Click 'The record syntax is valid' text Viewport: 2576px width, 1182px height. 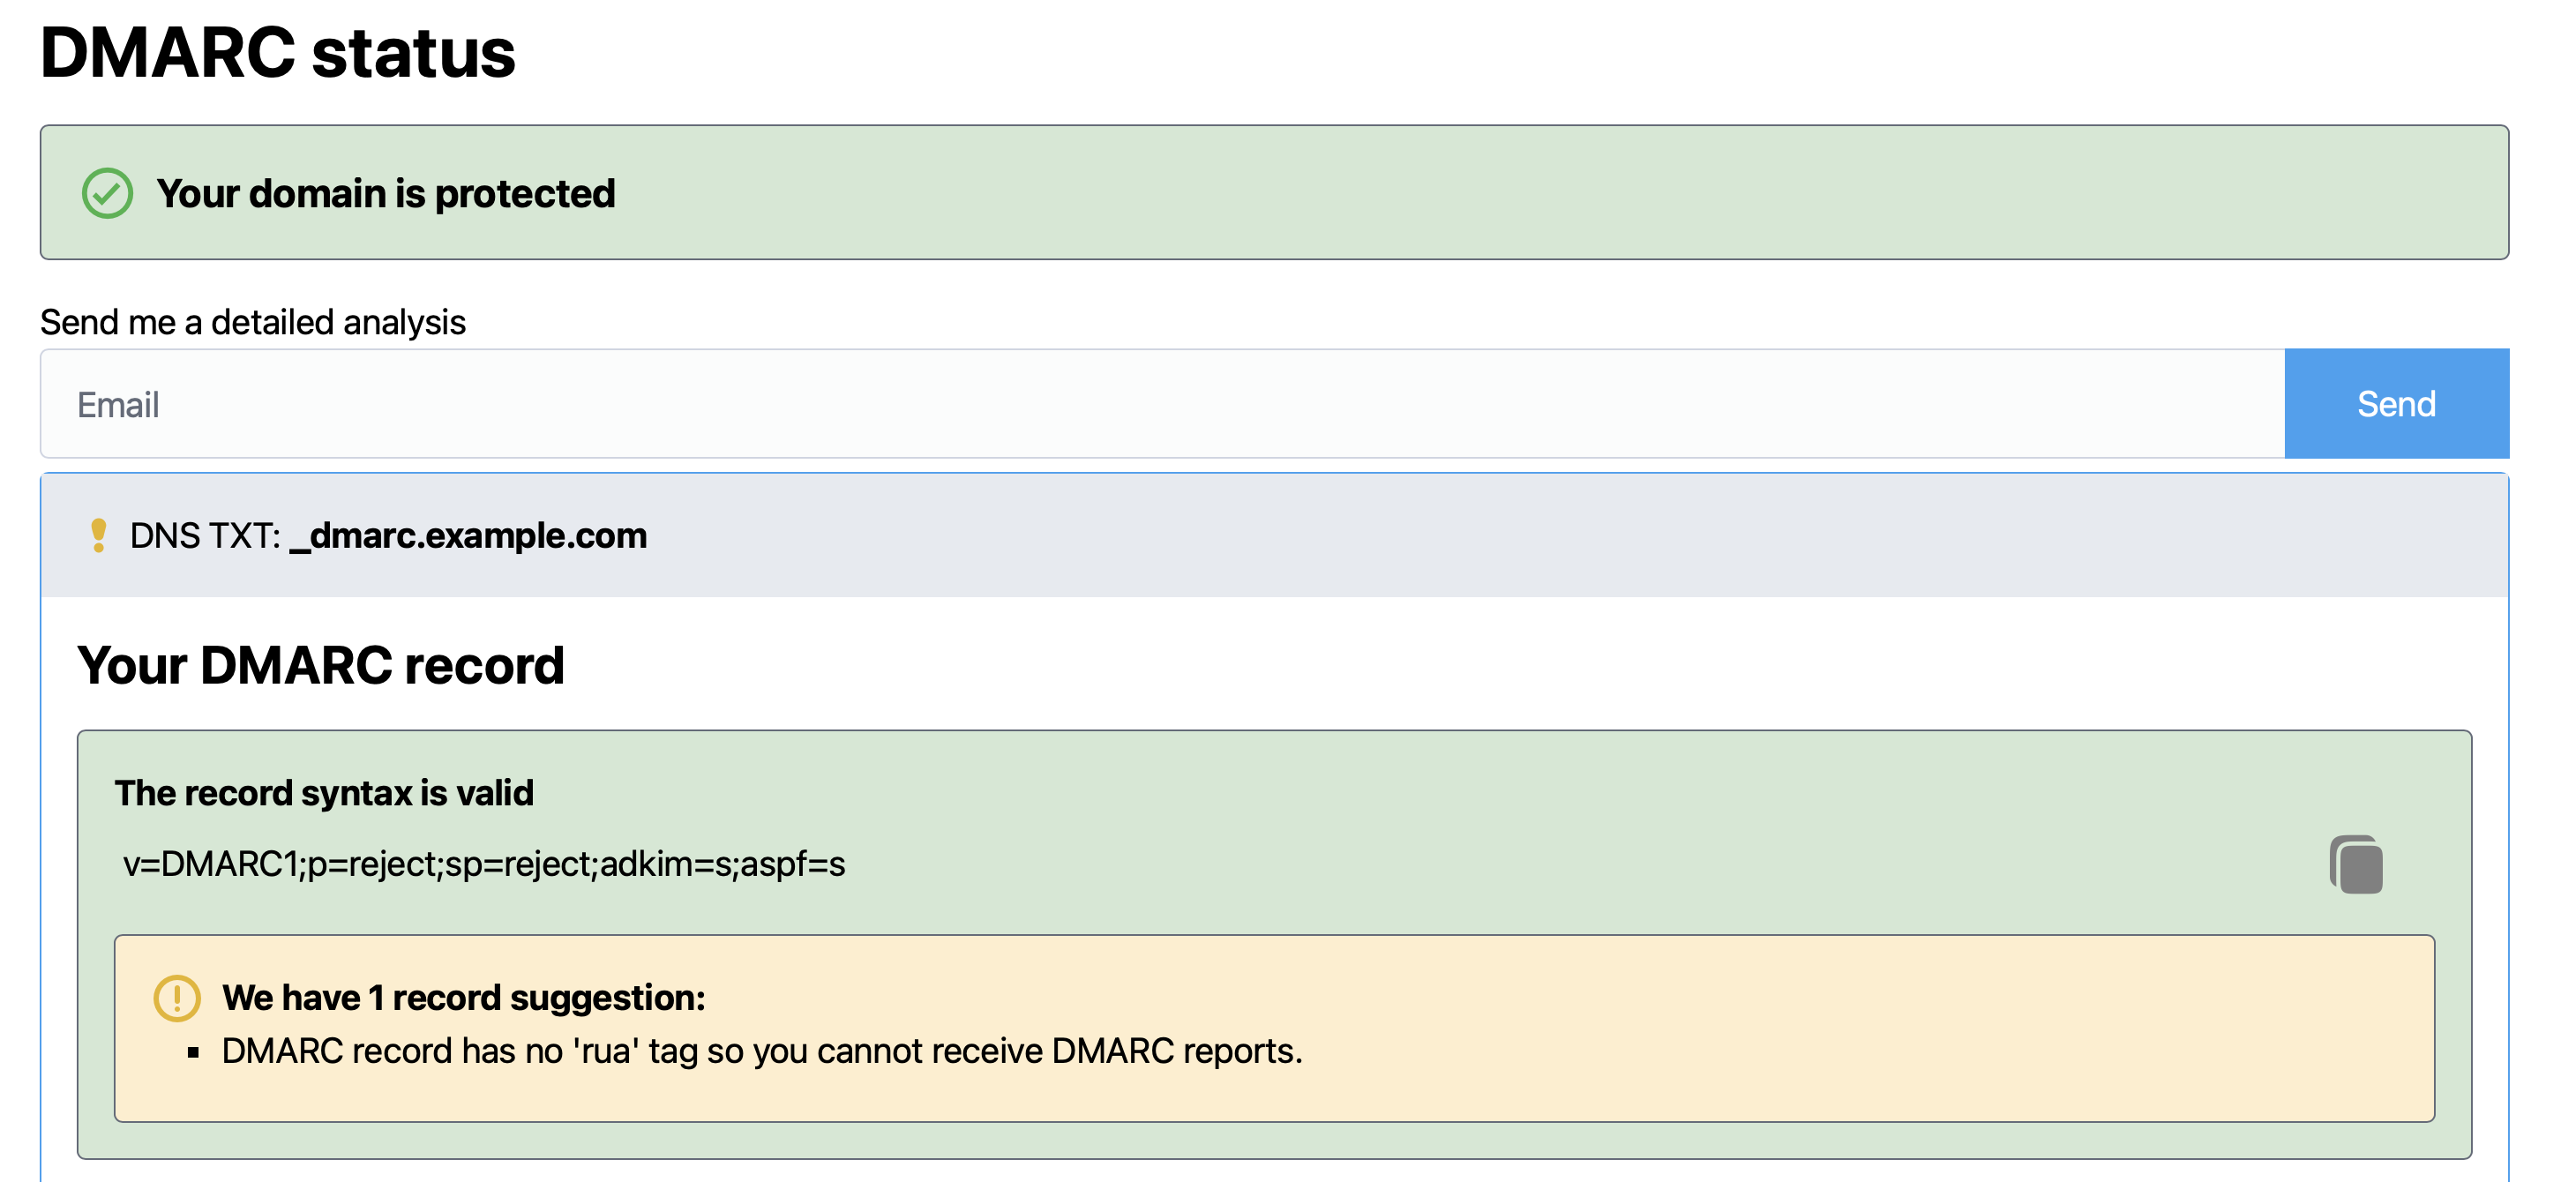tap(324, 792)
